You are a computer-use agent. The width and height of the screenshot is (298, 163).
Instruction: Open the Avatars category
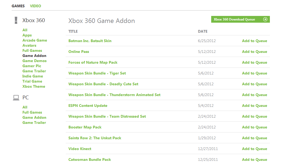29,45
